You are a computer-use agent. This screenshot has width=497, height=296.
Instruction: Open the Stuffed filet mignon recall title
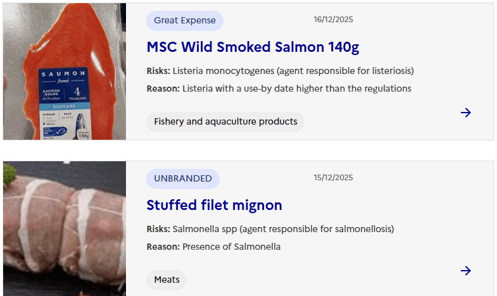click(214, 205)
